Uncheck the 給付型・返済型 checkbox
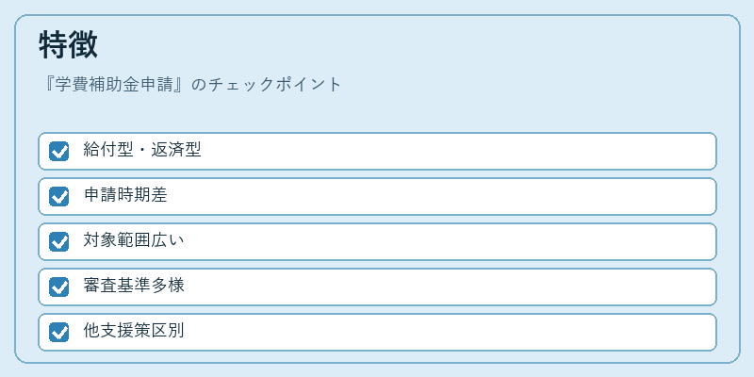This screenshot has width=754, height=377. 59,151
